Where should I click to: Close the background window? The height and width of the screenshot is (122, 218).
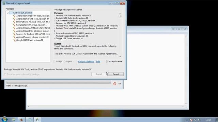(x=185, y=29)
